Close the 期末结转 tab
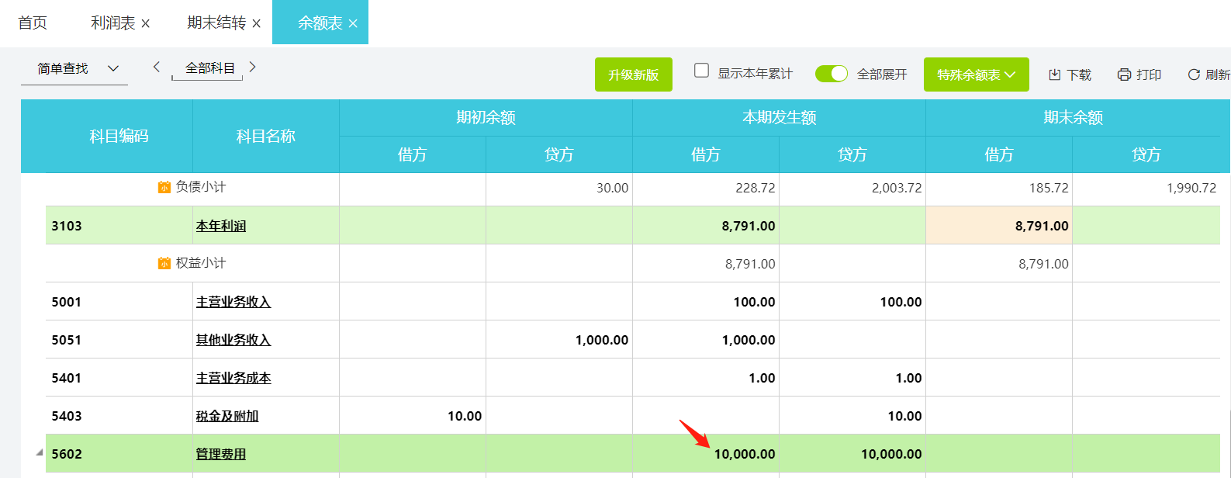 click(257, 24)
